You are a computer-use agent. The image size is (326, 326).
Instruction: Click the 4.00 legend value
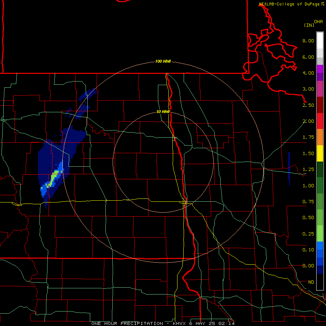coord(308,73)
